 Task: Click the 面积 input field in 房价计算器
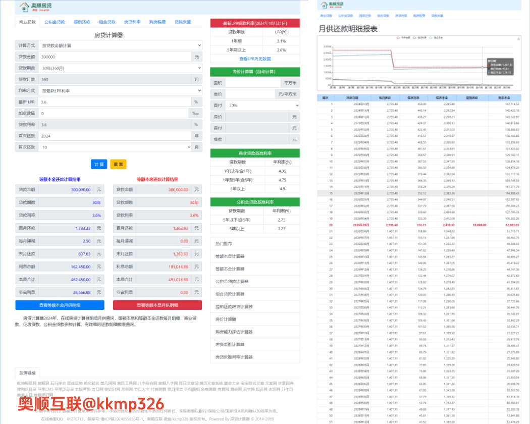(x=252, y=83)
